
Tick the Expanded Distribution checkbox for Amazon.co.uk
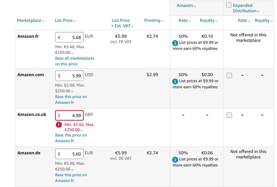(229, 115)
